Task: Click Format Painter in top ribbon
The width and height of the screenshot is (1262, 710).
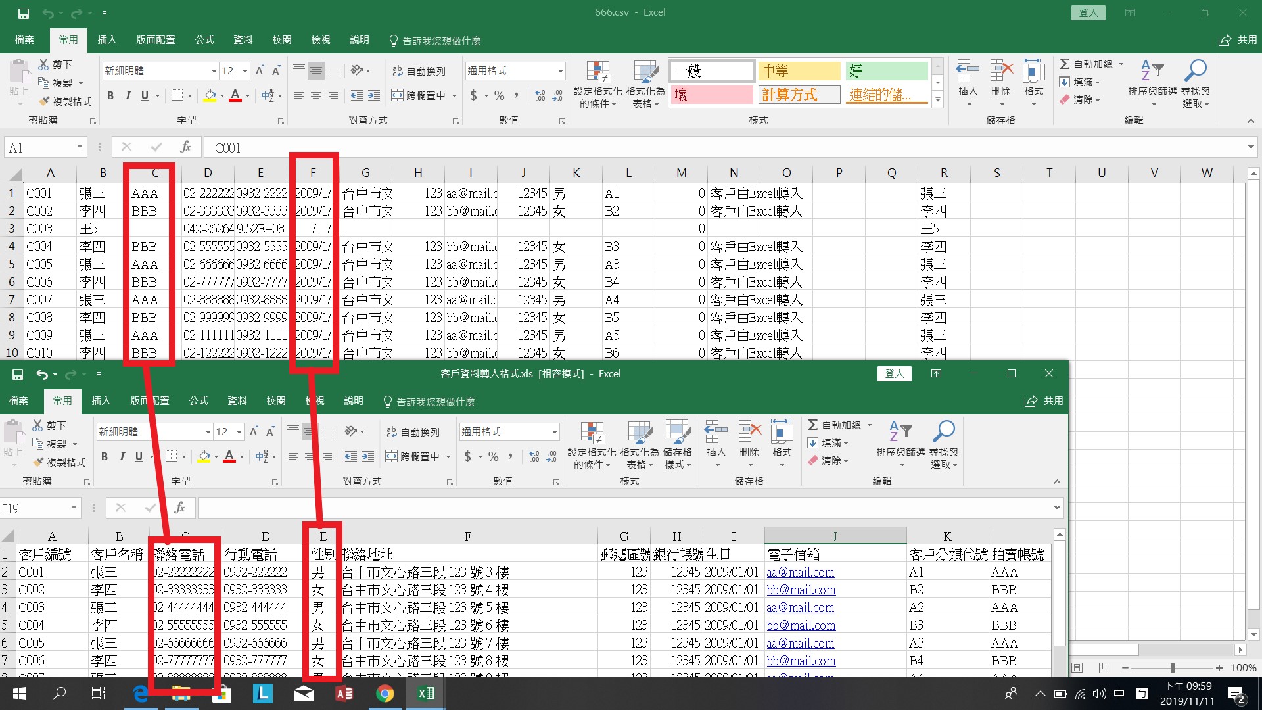Action: pos(66,101)
